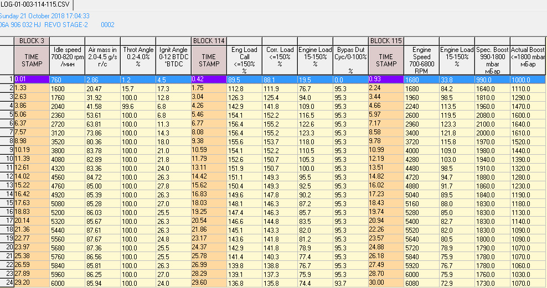
Task: Select the LOG-01-003-114-115.CSV tab
Action: [35, 5]
